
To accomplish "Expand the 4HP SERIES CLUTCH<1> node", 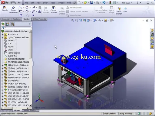I will 2,90.
